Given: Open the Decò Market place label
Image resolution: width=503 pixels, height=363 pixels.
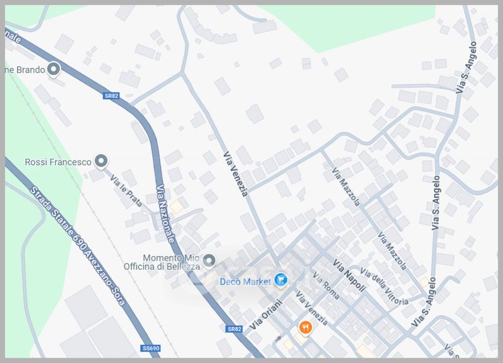Looking at the screenshot, I should (x=245, y=282).
